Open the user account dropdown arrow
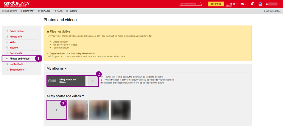 pyautogui.click(x=279, y=4)
